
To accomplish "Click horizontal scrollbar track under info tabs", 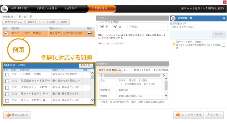I will (x=132, y=75).
